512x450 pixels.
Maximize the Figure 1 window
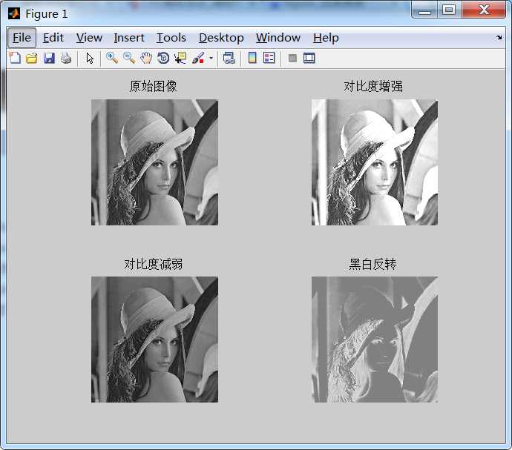(450, 10)
